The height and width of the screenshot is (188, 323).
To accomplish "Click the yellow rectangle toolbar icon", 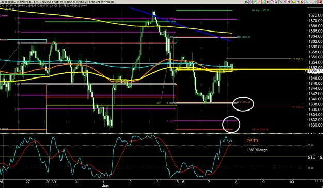I will pyautogui.click(x=294, y=2).
